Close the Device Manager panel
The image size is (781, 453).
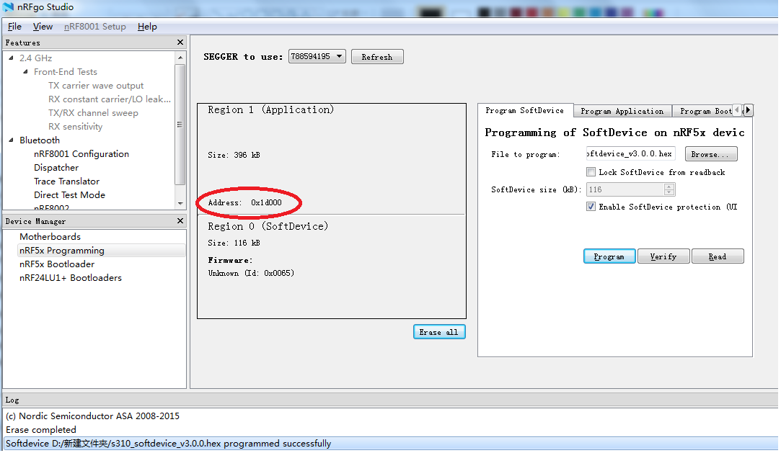[180, 221]
